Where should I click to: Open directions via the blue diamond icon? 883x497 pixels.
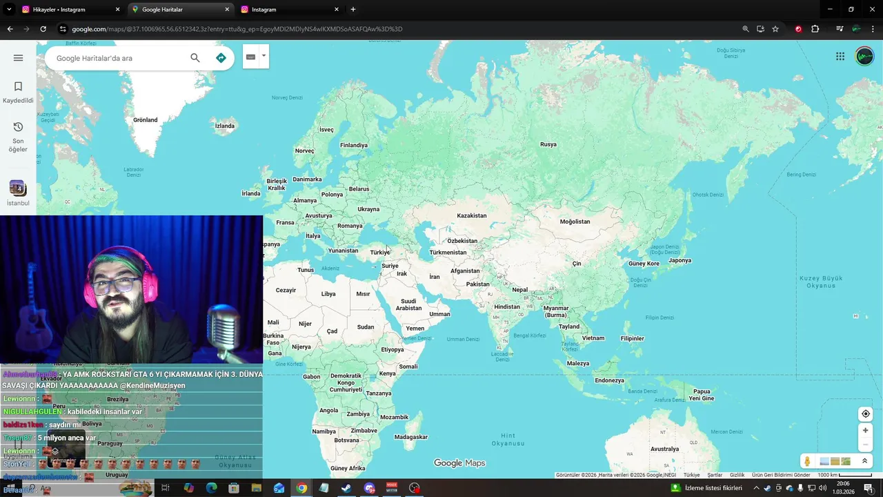(x=221, y=58)
